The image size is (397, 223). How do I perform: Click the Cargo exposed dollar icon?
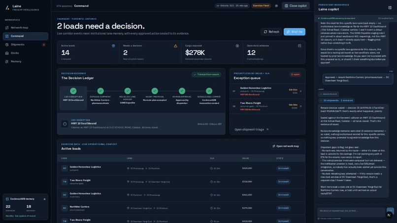tap(237, 46)
